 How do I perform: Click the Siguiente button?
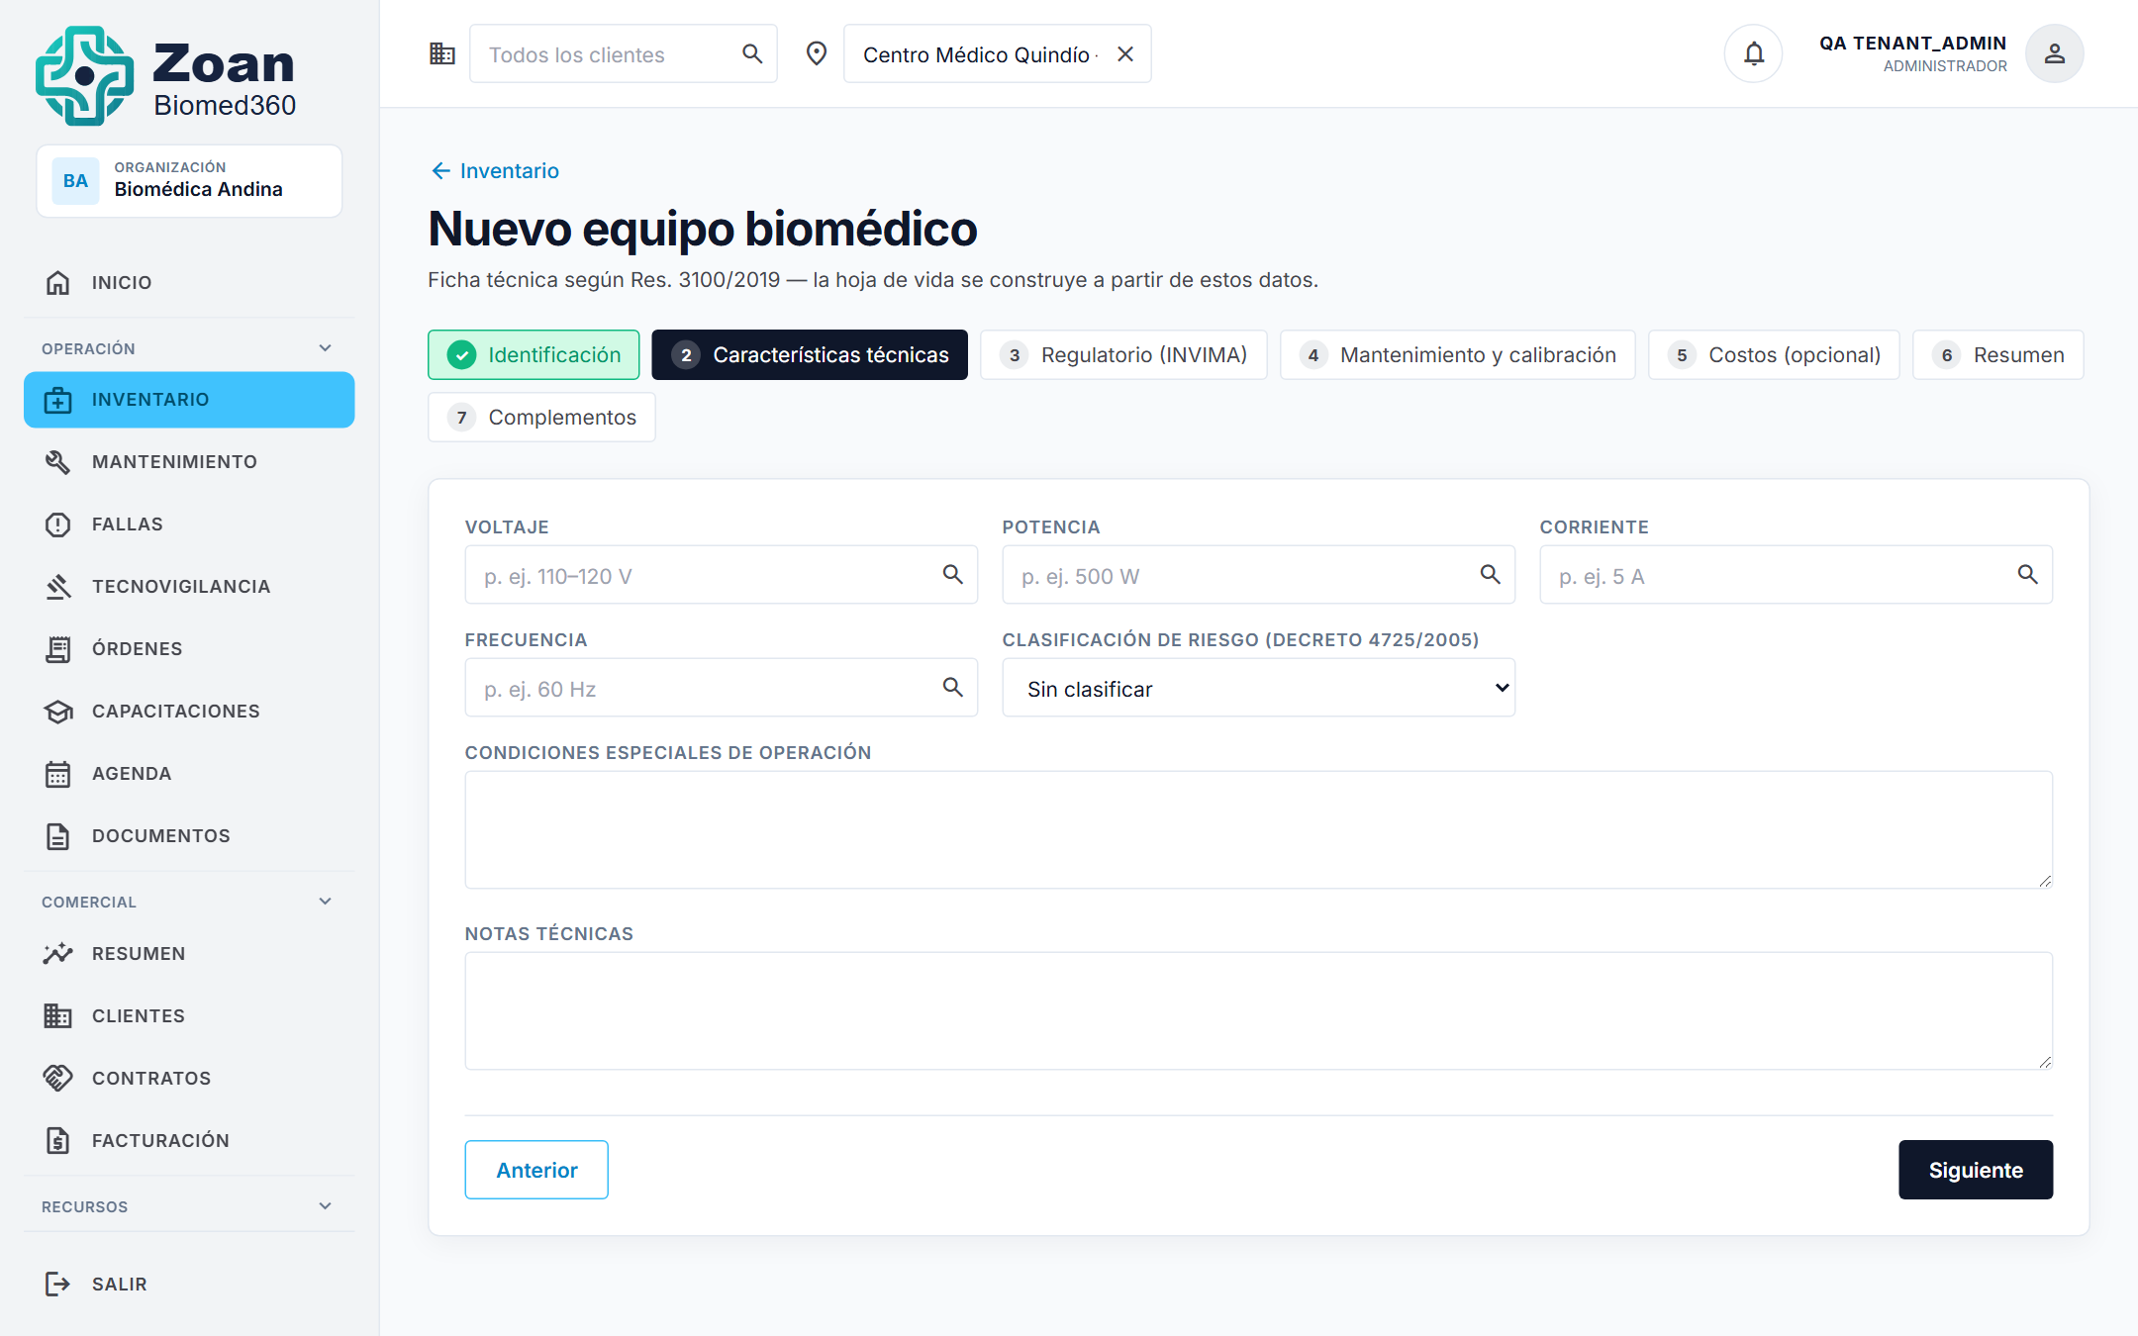1976,1170
